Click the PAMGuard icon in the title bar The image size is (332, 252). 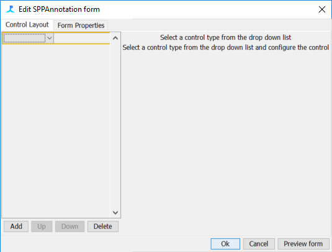pos(10,9)
